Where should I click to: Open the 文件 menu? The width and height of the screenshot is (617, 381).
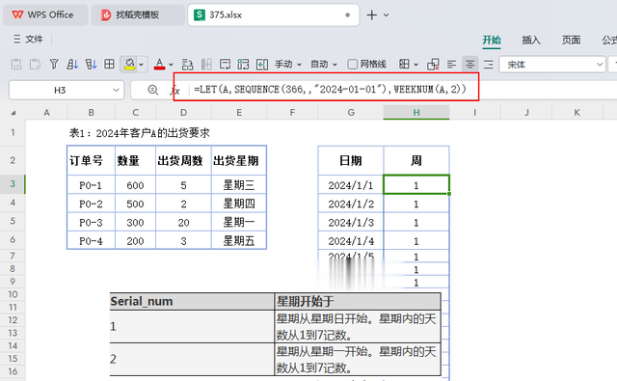(28, 39)
